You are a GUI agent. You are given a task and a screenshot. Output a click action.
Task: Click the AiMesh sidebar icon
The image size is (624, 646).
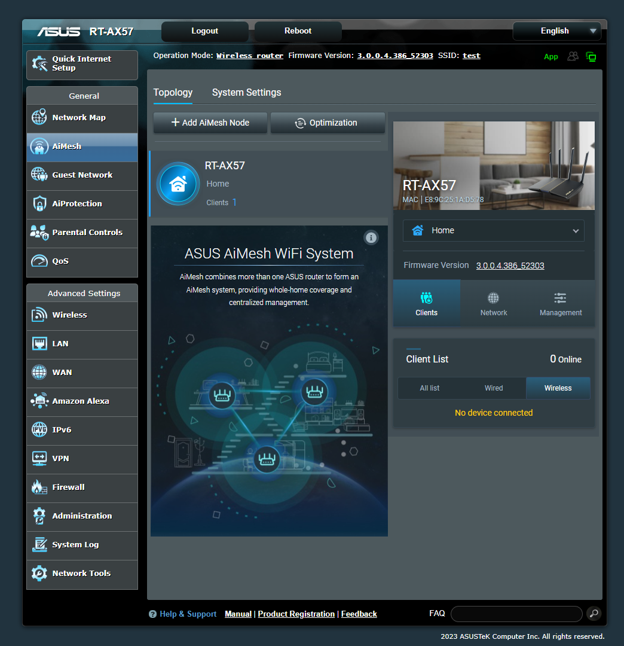39,147
